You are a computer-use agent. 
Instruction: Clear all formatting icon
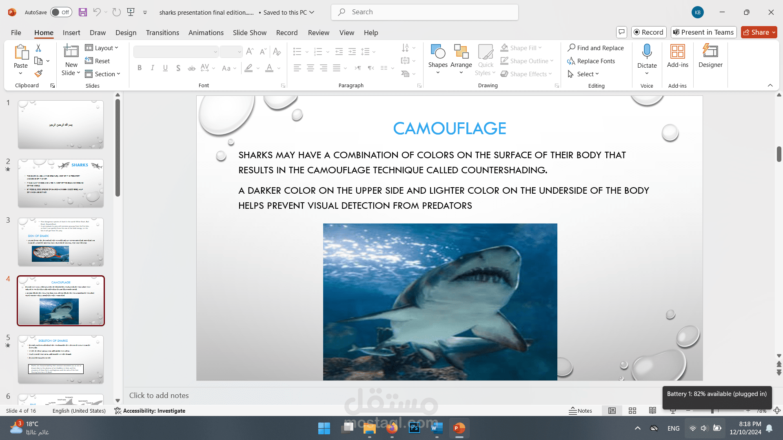click(277, 51)
